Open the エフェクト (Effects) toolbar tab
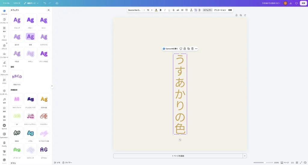Viewport: 308px width, 165px height. tap(208, 10)
